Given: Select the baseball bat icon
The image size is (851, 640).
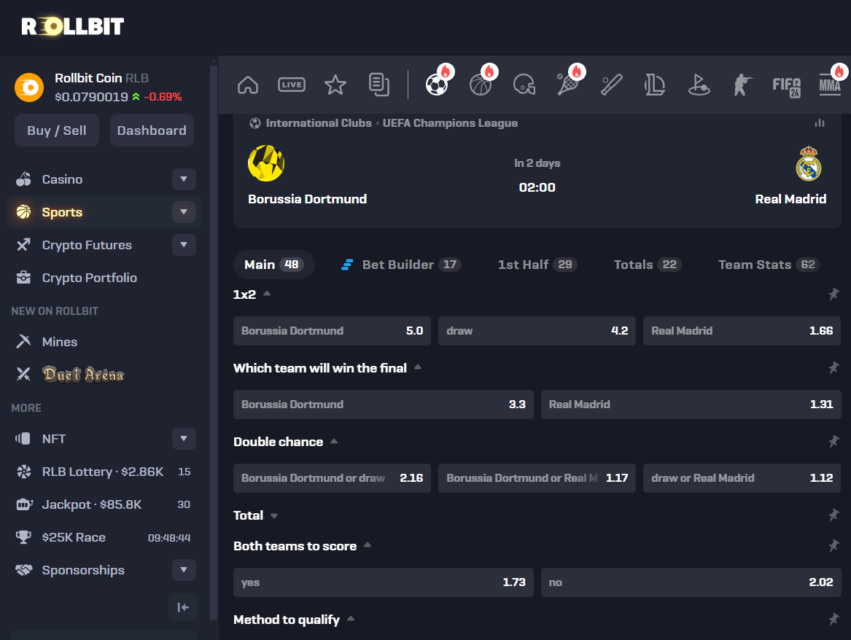Looking at the screenshot, I should pos(611,85).
